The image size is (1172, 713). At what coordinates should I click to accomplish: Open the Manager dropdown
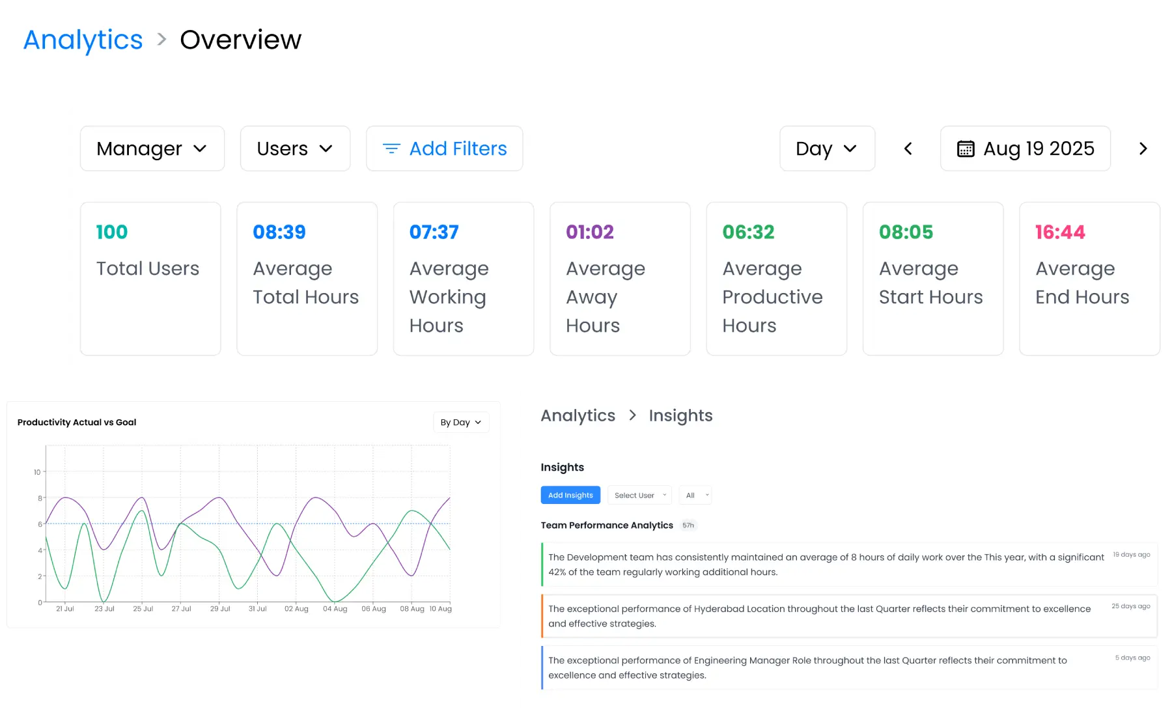[x=152, y=148]
